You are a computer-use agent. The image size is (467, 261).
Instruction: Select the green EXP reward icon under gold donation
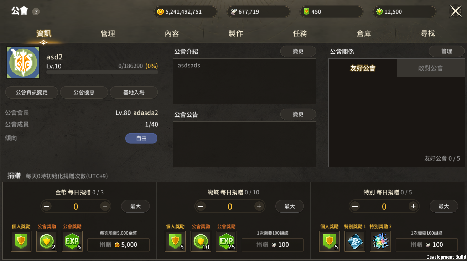[x=72, y=241]
